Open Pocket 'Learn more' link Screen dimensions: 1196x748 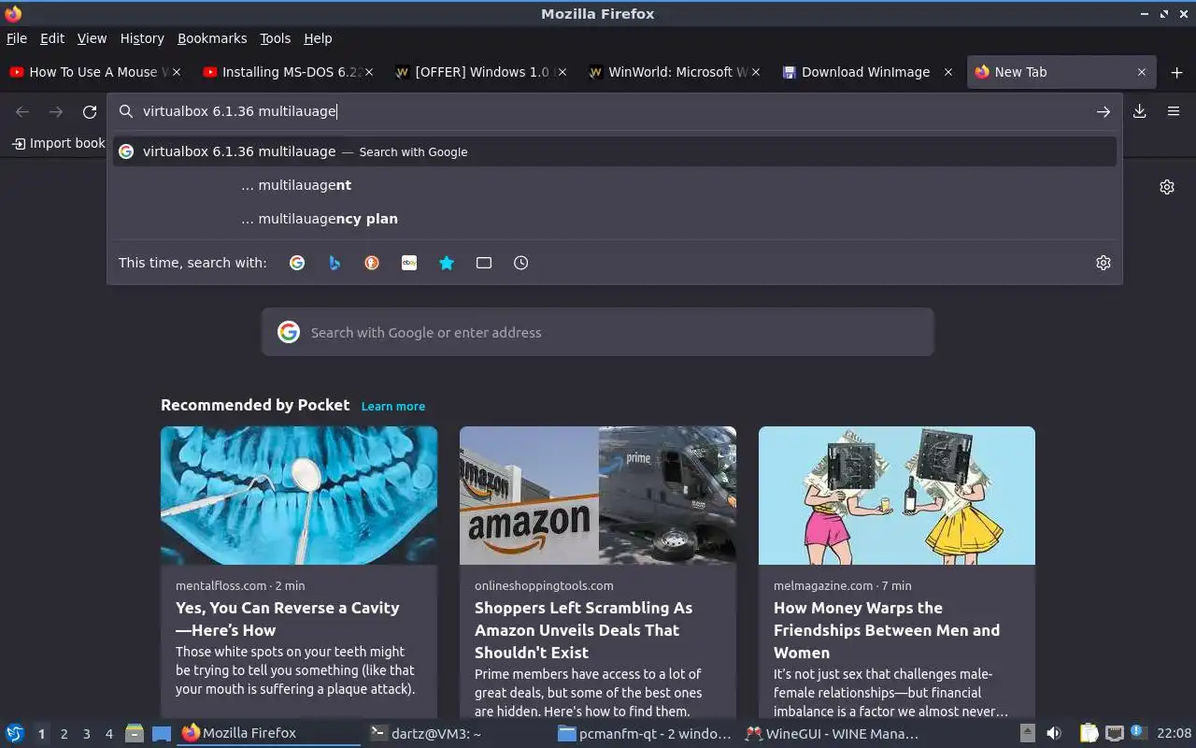tap(393, 406)
